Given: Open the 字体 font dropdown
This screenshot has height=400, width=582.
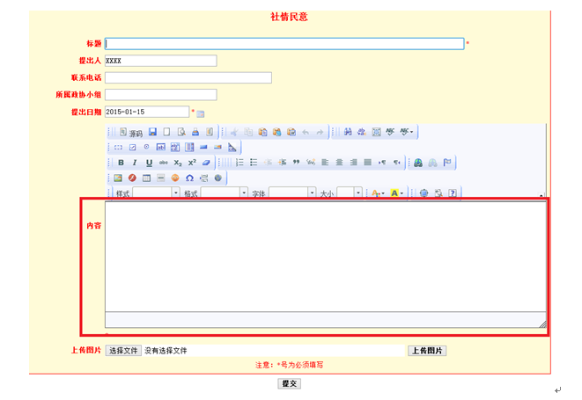Looking at the screenshot, I should 311,193.
